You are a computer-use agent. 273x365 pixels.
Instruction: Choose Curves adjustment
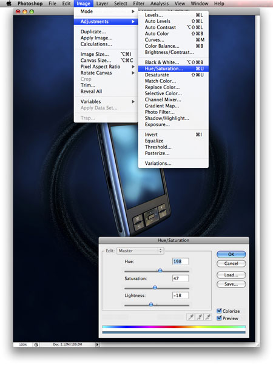click(x=174, y=40)
